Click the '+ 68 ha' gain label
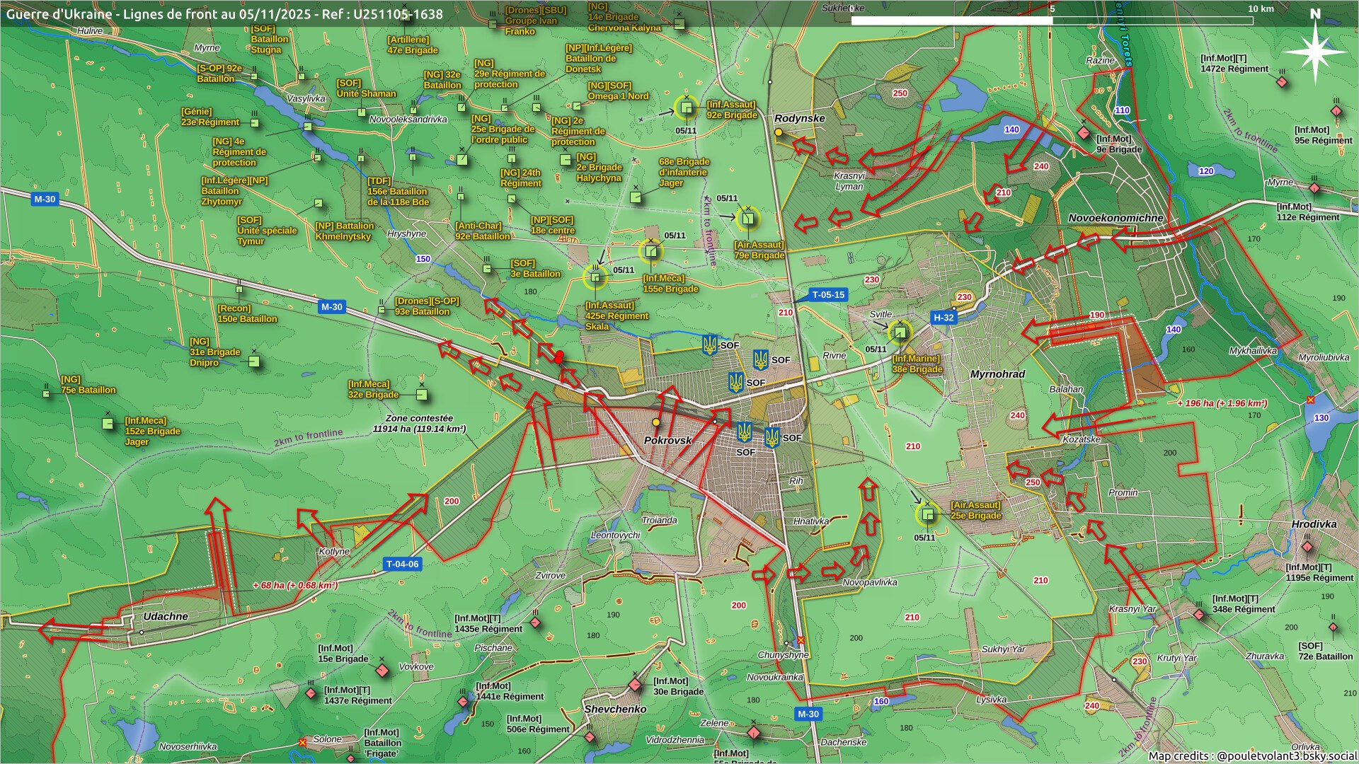Screen dimensions: 1359x764 (295, 585)
